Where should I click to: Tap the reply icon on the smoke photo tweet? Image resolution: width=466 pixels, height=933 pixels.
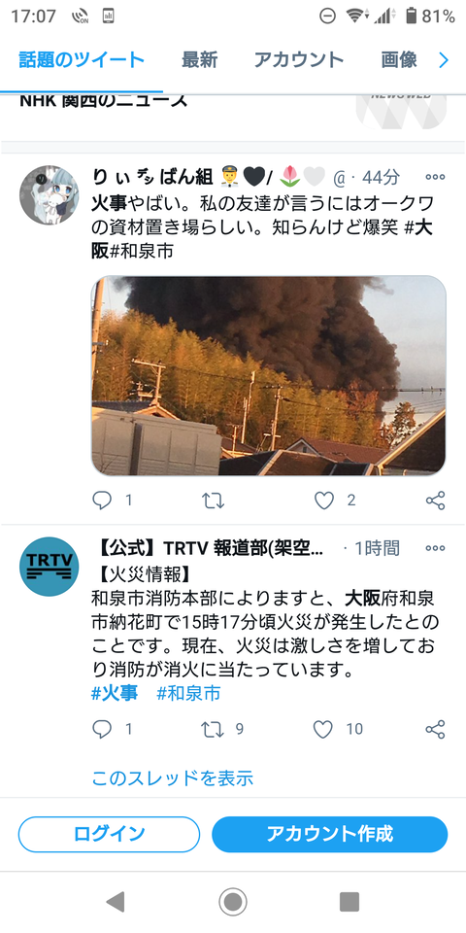pos(102,501)
